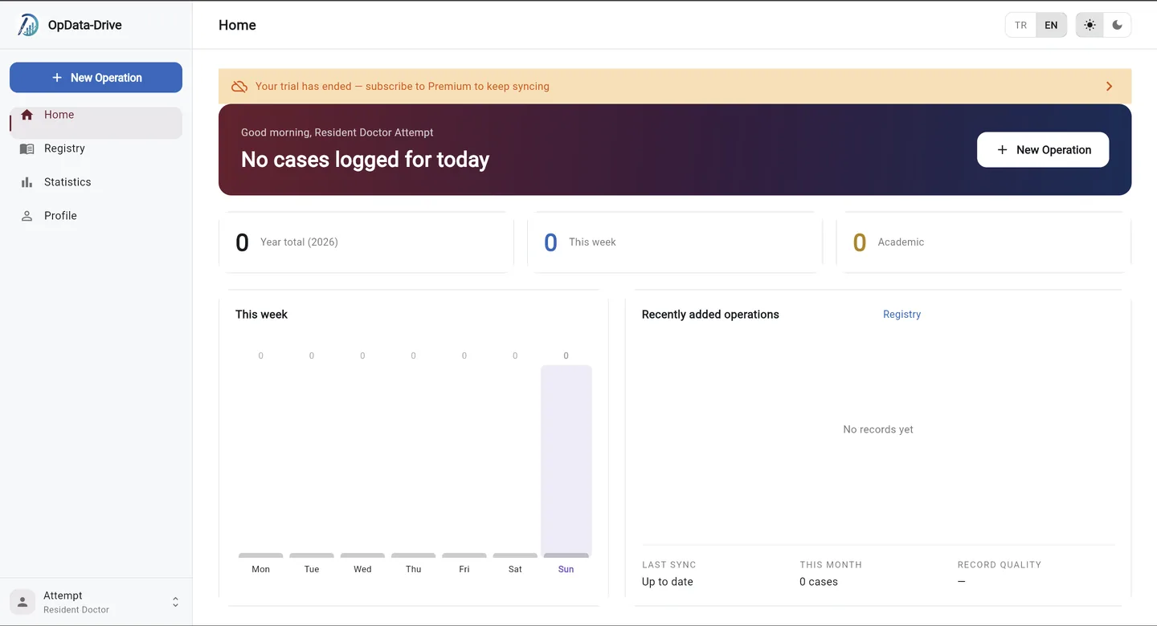
Task: Click the blue New Operation sidebar button
Action: tap(96, 78)
